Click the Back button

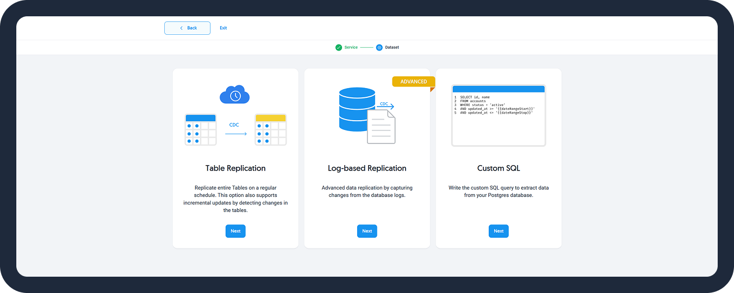pos(187,28)
